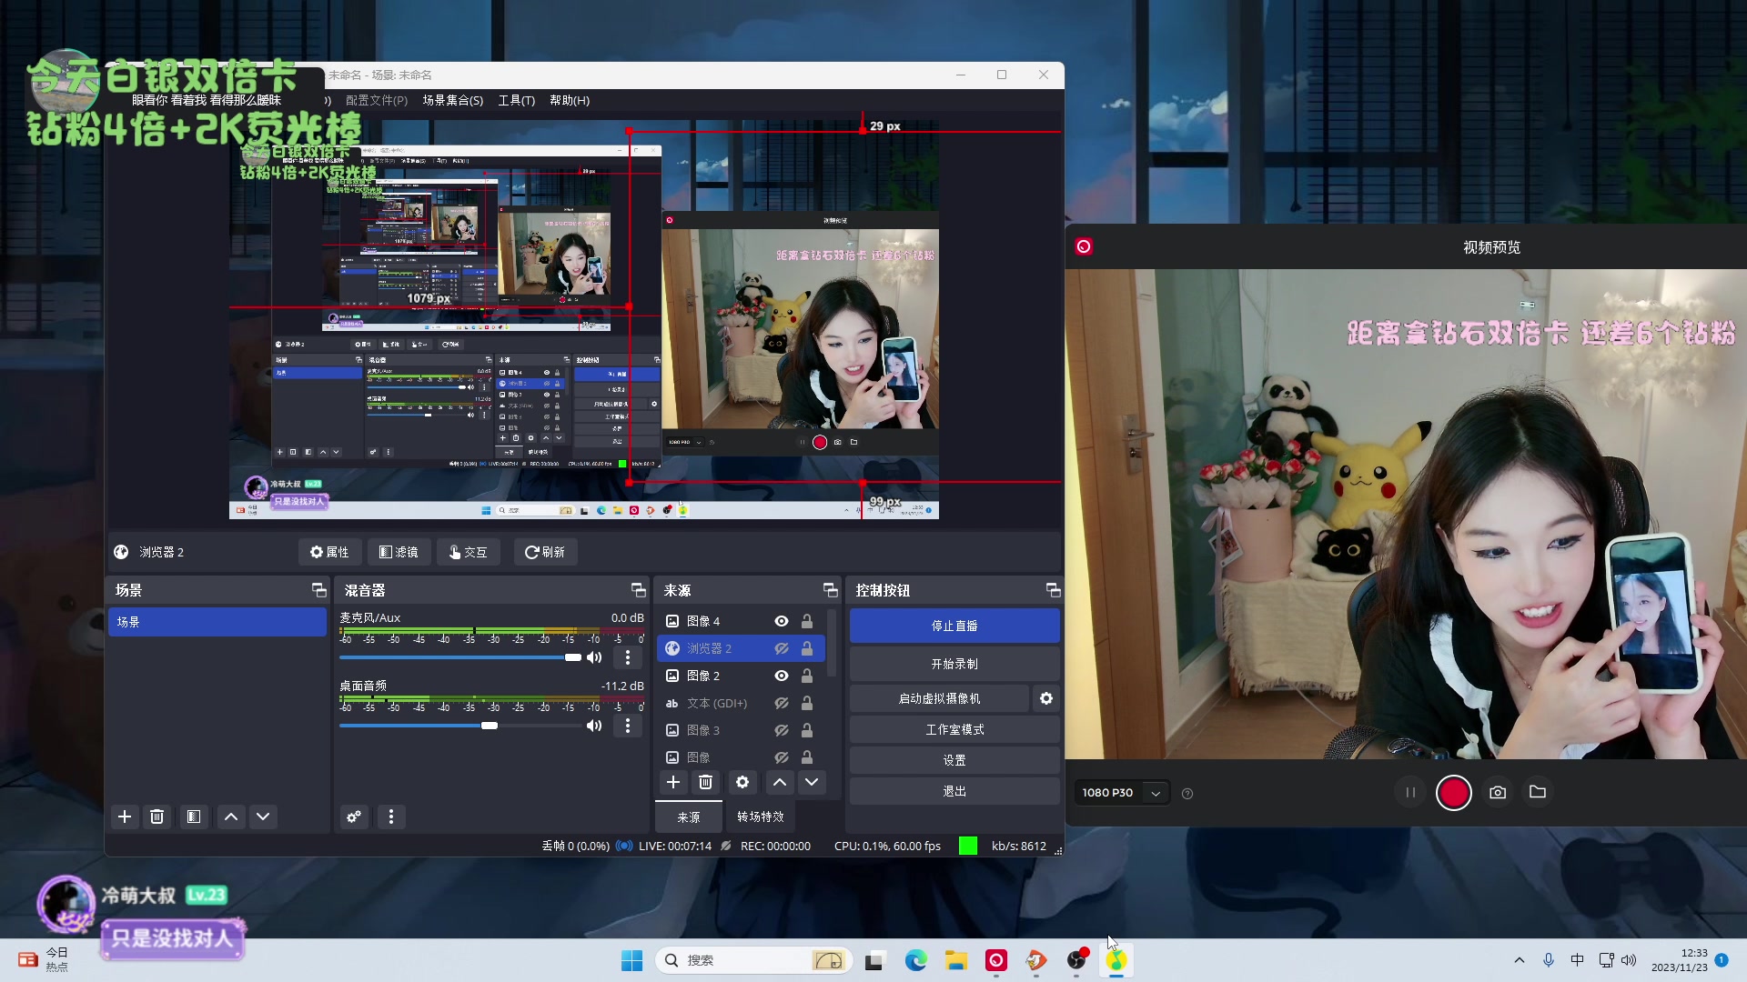Open scene filters icon in Scenes panel
The image size is (1747, 982).
tap(194, 817)
